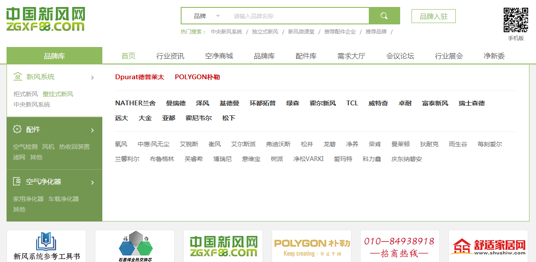
Task: Click hot search link 新风微课堂
Action: pyautogui.click(x=301, y=32)
